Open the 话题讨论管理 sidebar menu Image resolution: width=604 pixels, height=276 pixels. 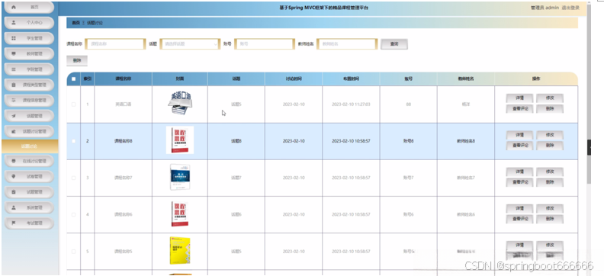pos(29,131)
